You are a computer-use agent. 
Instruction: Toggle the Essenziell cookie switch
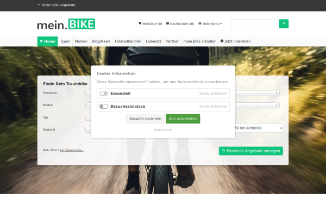[x=104, y=94]
